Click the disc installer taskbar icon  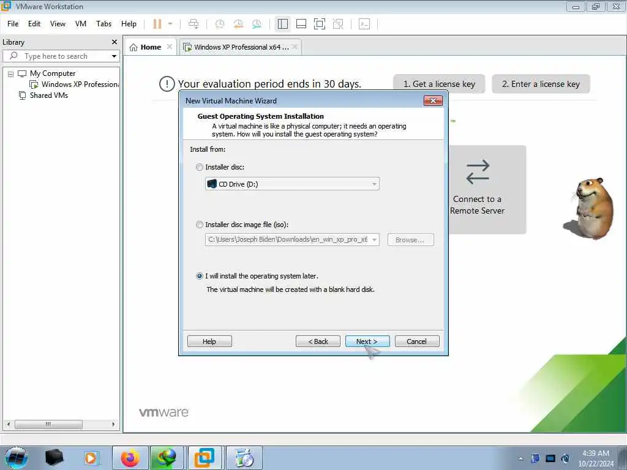245,458
